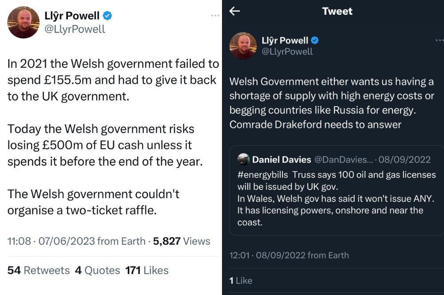Open Llŷr Powell's avatar in light tweet
The image size is (444, 295).
click(24, 22)
